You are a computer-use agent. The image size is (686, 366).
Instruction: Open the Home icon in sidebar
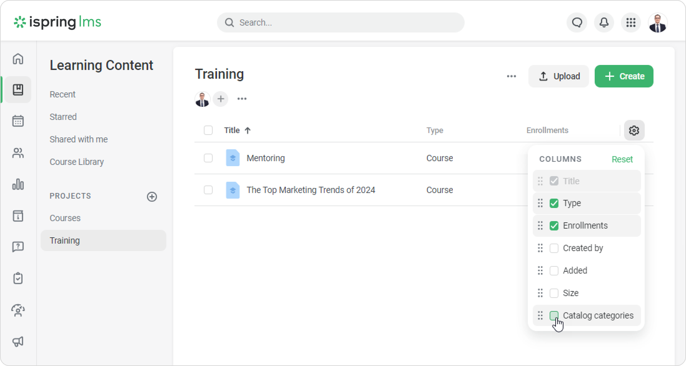click(18, 59)
